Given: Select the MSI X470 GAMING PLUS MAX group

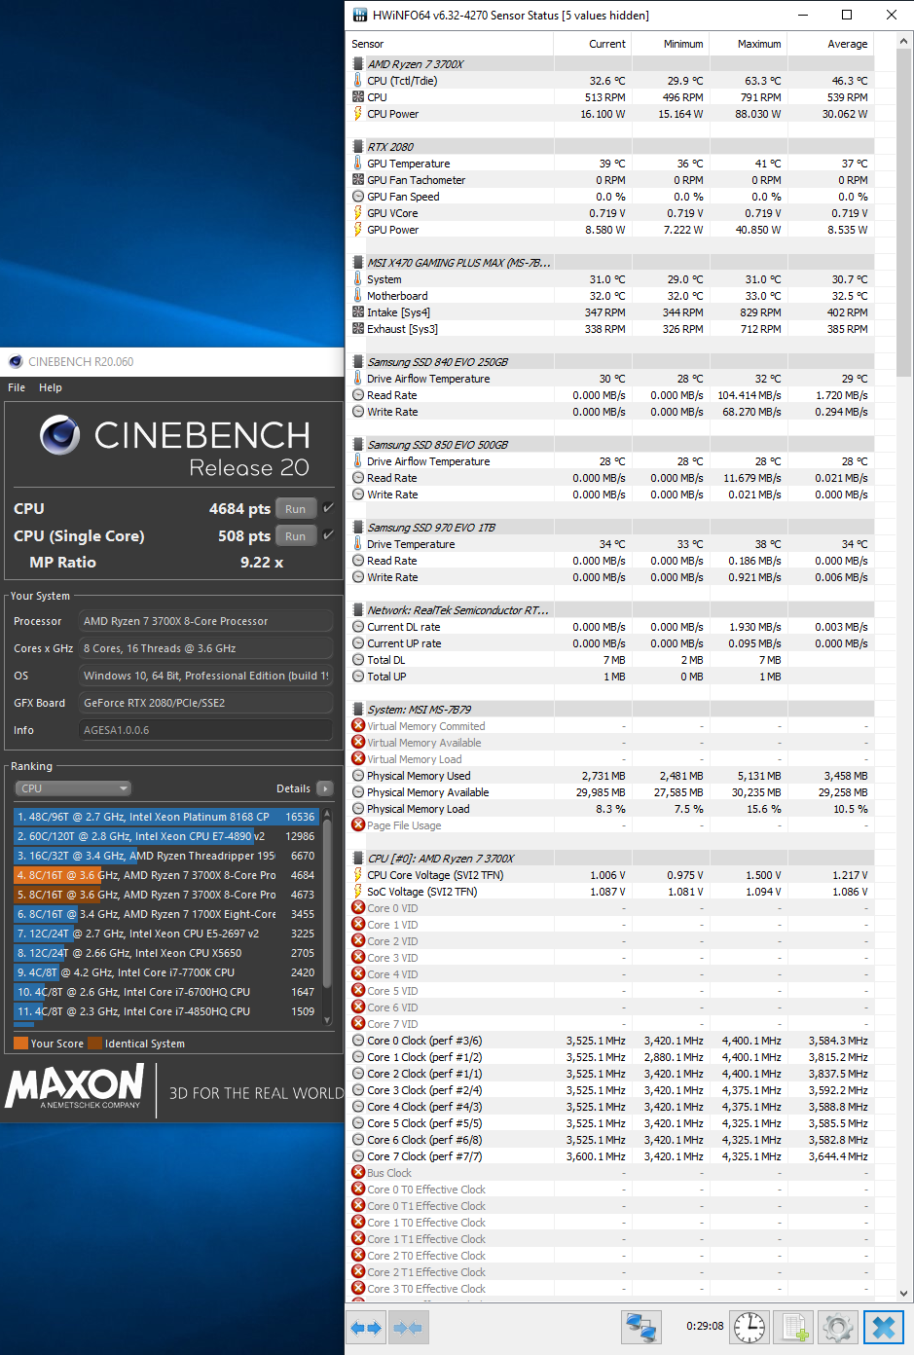Looking at the screenshot, I should point(611,263).
